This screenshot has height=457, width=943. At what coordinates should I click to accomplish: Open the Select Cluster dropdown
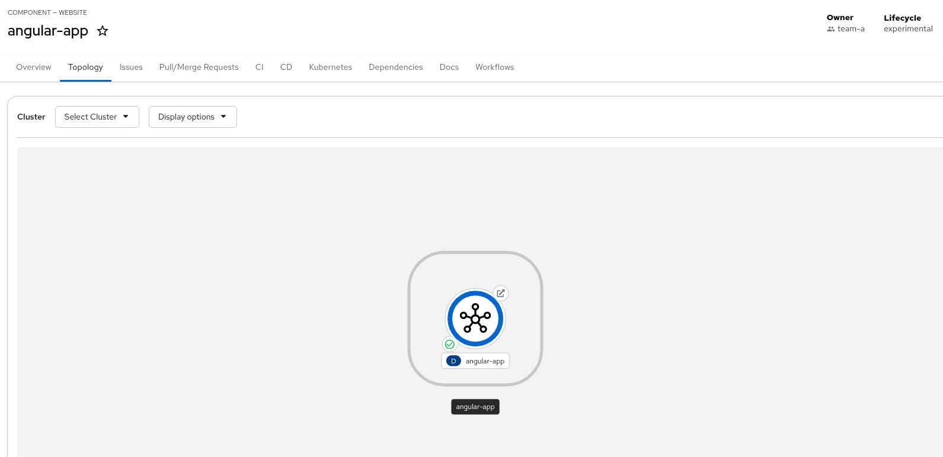pyautogui.click(x=97, y=117)
